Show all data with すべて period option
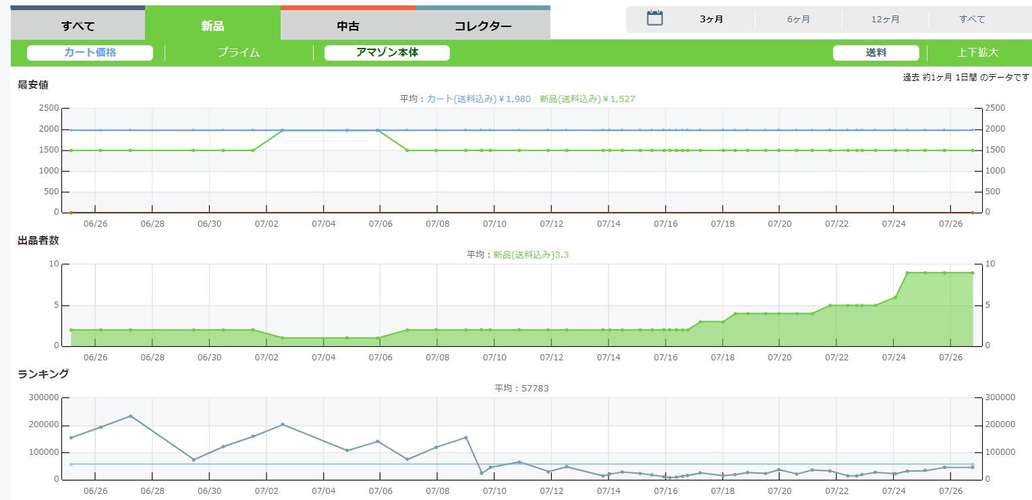This screenshot has height=500, width=1032. click(972, 20)
